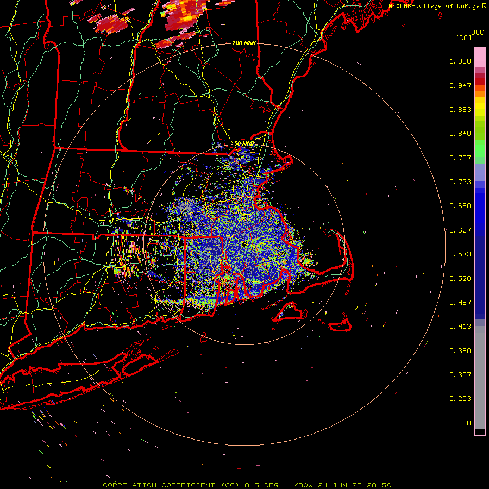
Task: Click the 0.307 scale label
Action: [x=460, y=375]
